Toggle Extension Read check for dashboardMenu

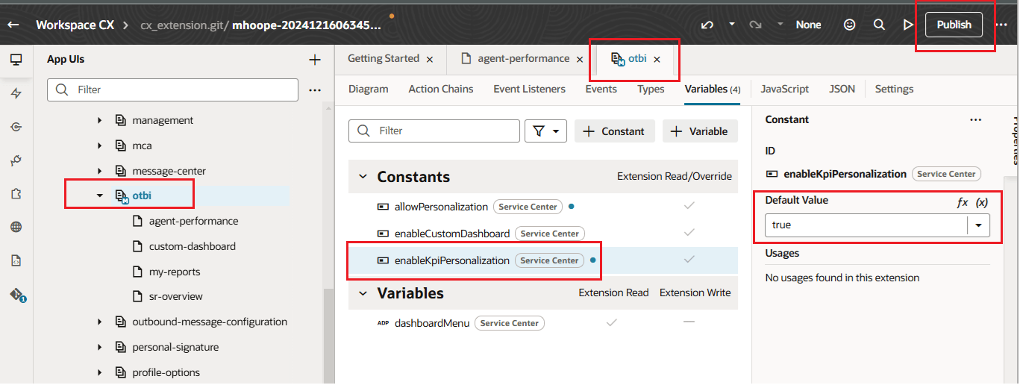pos(612,322)
